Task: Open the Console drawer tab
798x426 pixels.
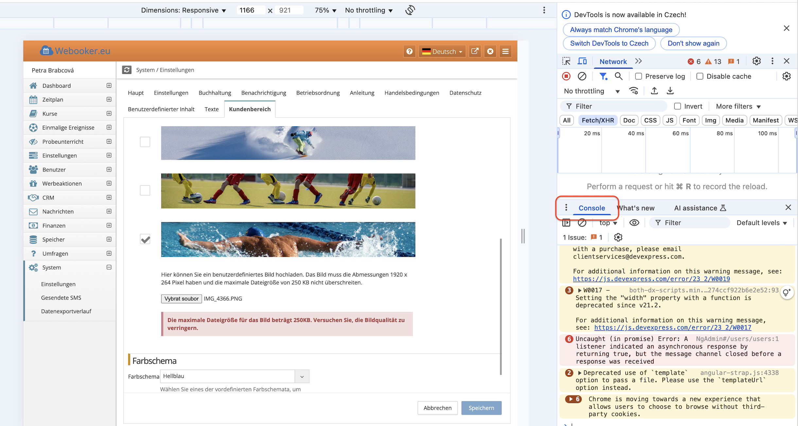Action: pos(591,208)
